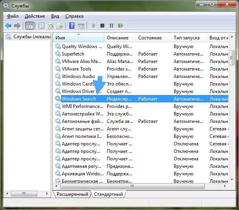Click the vertical scrollbar up arrow
Image resolution: width=239 pixels, height=210 pixels.
coord(232,37)
